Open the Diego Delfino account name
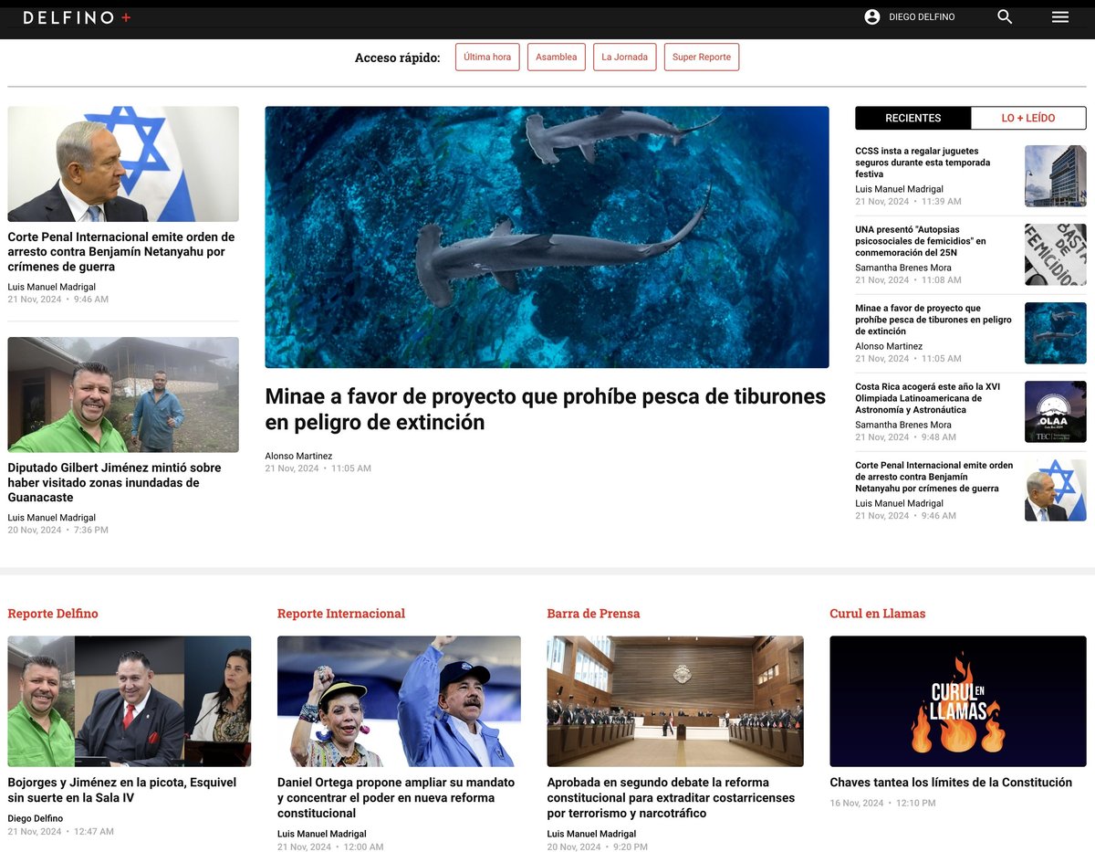Viewport: 1095px width, 852px height. click(922, 17)
